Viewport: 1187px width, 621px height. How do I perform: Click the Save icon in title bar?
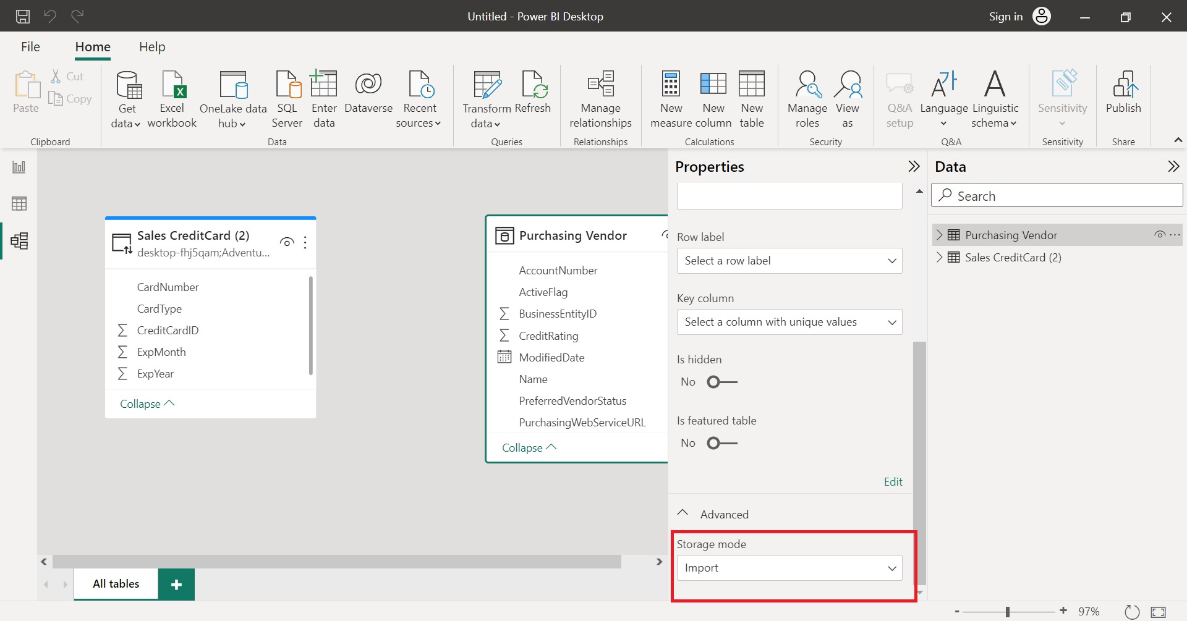(23, 16)
